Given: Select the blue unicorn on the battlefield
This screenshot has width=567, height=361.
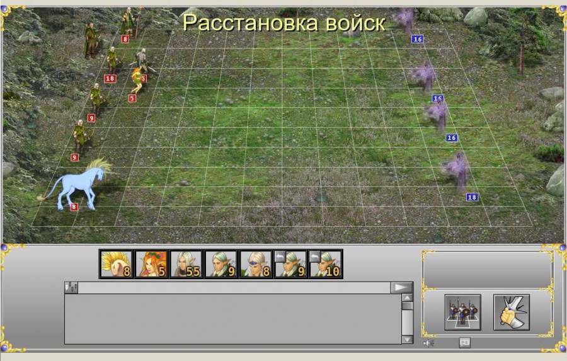Looking at the screenshot, I should (x=77, y=185).
